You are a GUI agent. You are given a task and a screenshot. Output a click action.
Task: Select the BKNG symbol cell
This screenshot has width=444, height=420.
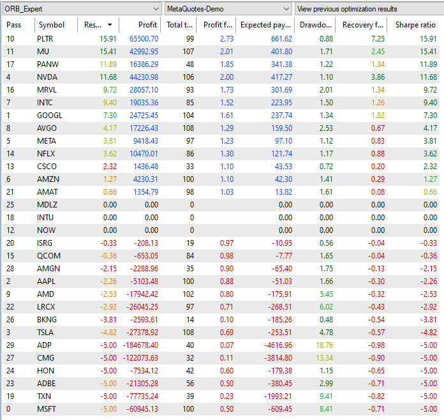[x=47, y=319]
